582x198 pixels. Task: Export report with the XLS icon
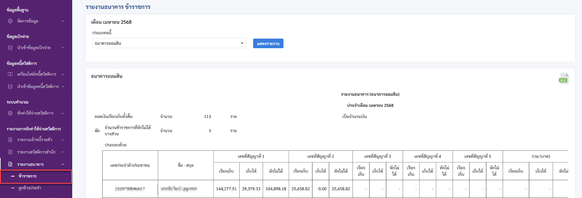pos(563,78)
